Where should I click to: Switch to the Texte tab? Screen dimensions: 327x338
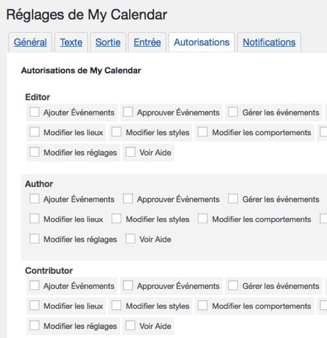coord(71,42)
